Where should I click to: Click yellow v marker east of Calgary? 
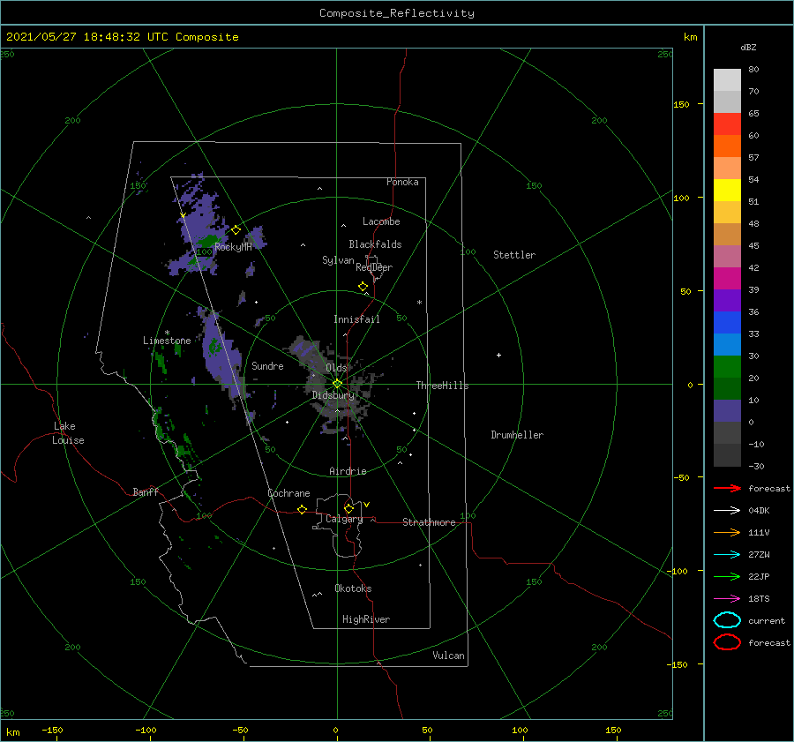367,505
